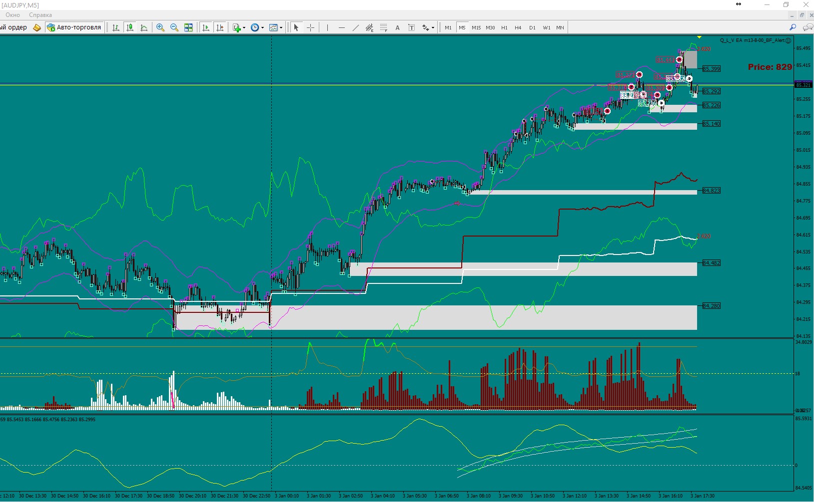Click the yellow chart shift triangle marker
The height and width of the screenshot is (502, 814).
[x=699, y=37]
